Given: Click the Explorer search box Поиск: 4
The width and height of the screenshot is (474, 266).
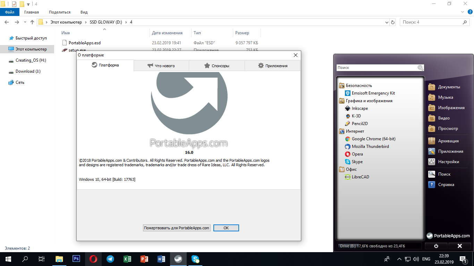Looking at the screenshot, I should (x=434, y=22).
